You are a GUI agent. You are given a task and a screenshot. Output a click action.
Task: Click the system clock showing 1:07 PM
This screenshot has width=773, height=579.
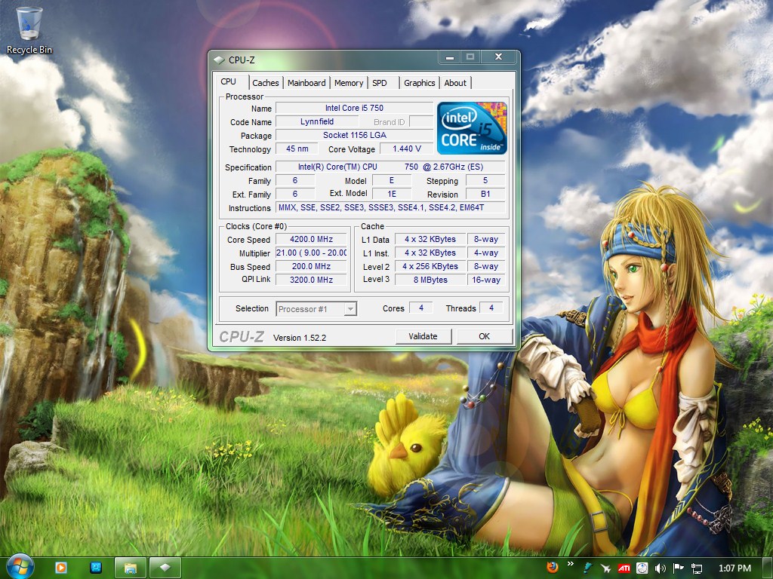pos(735,568)
